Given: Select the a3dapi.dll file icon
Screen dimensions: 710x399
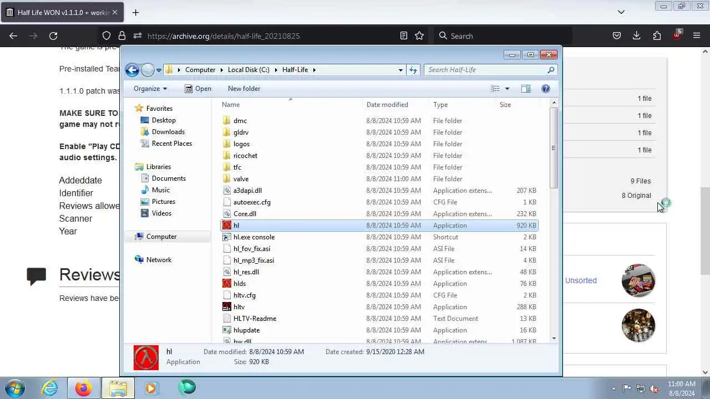Looking at the screenshot, I should [226, 191].
